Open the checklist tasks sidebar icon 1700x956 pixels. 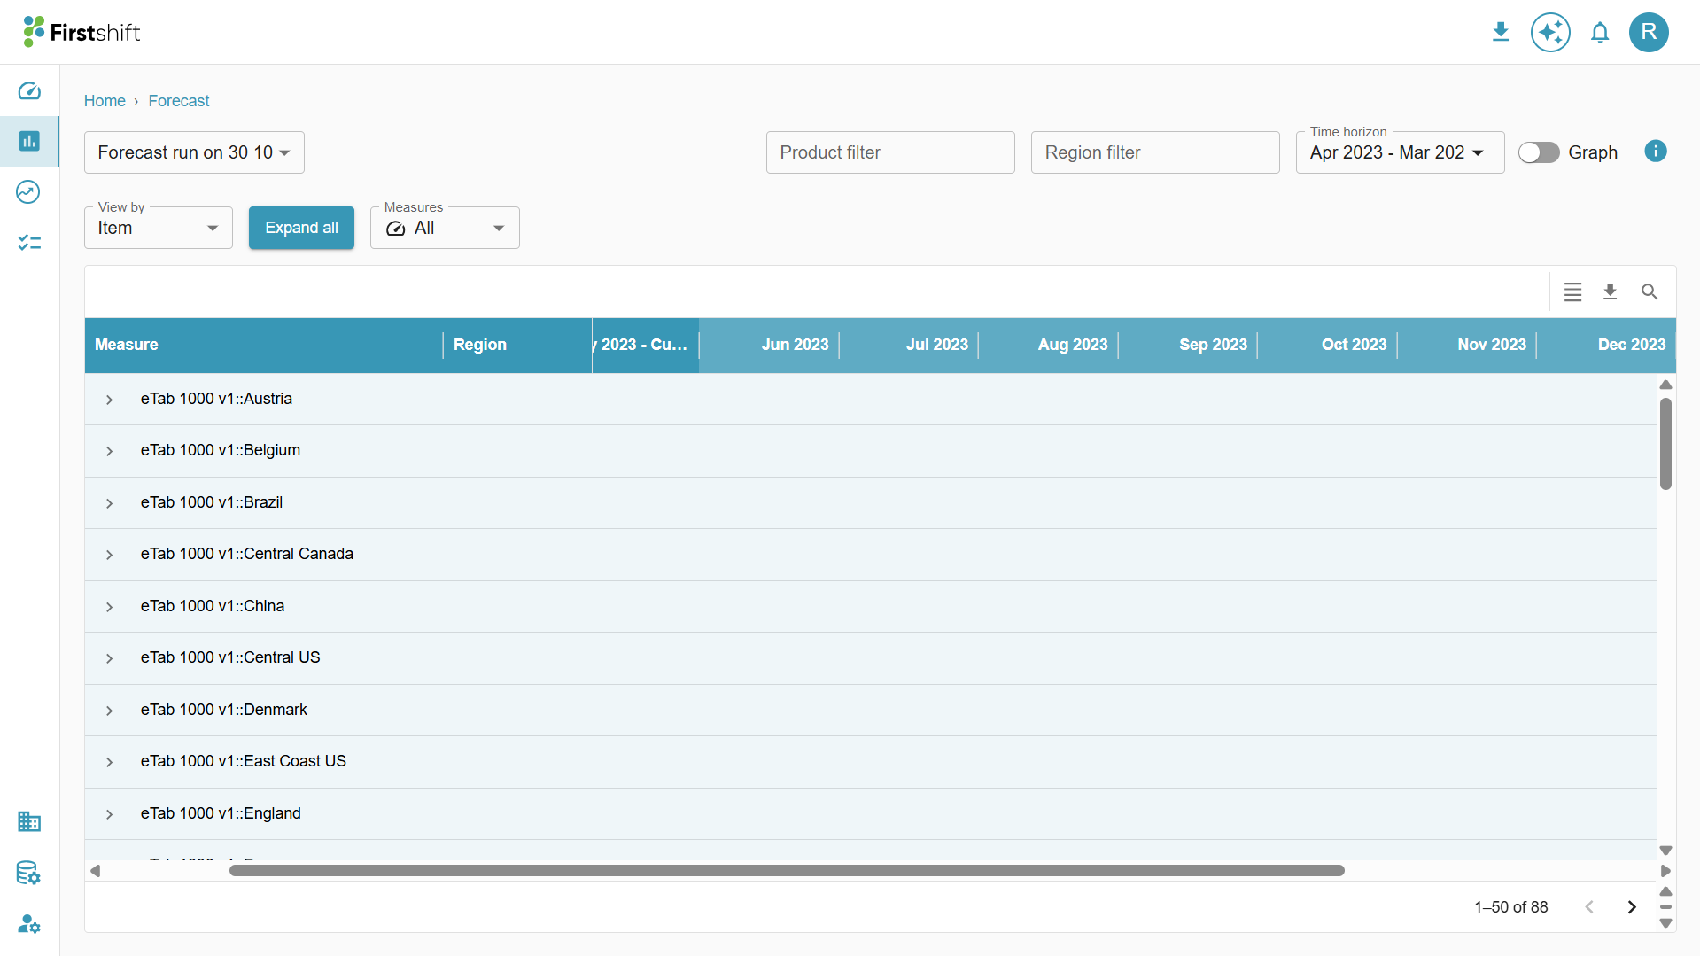tap(29, 242)
